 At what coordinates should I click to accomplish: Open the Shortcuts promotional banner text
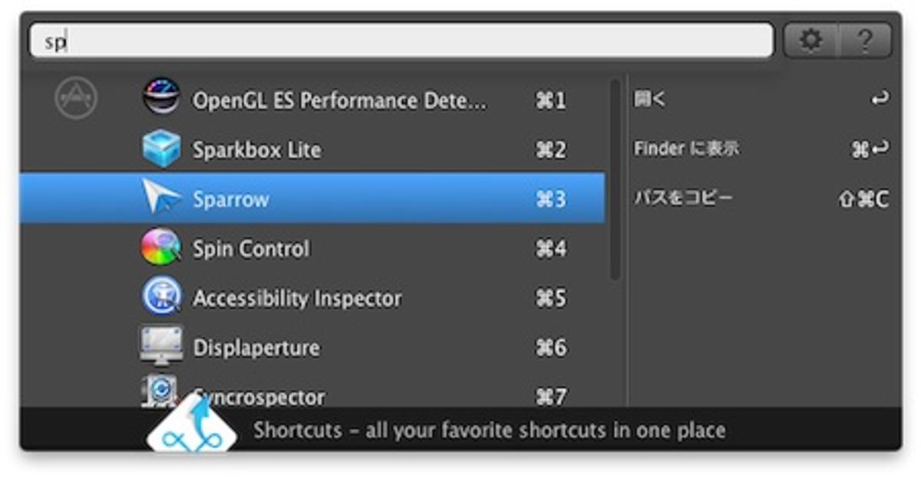coord(490,430)
